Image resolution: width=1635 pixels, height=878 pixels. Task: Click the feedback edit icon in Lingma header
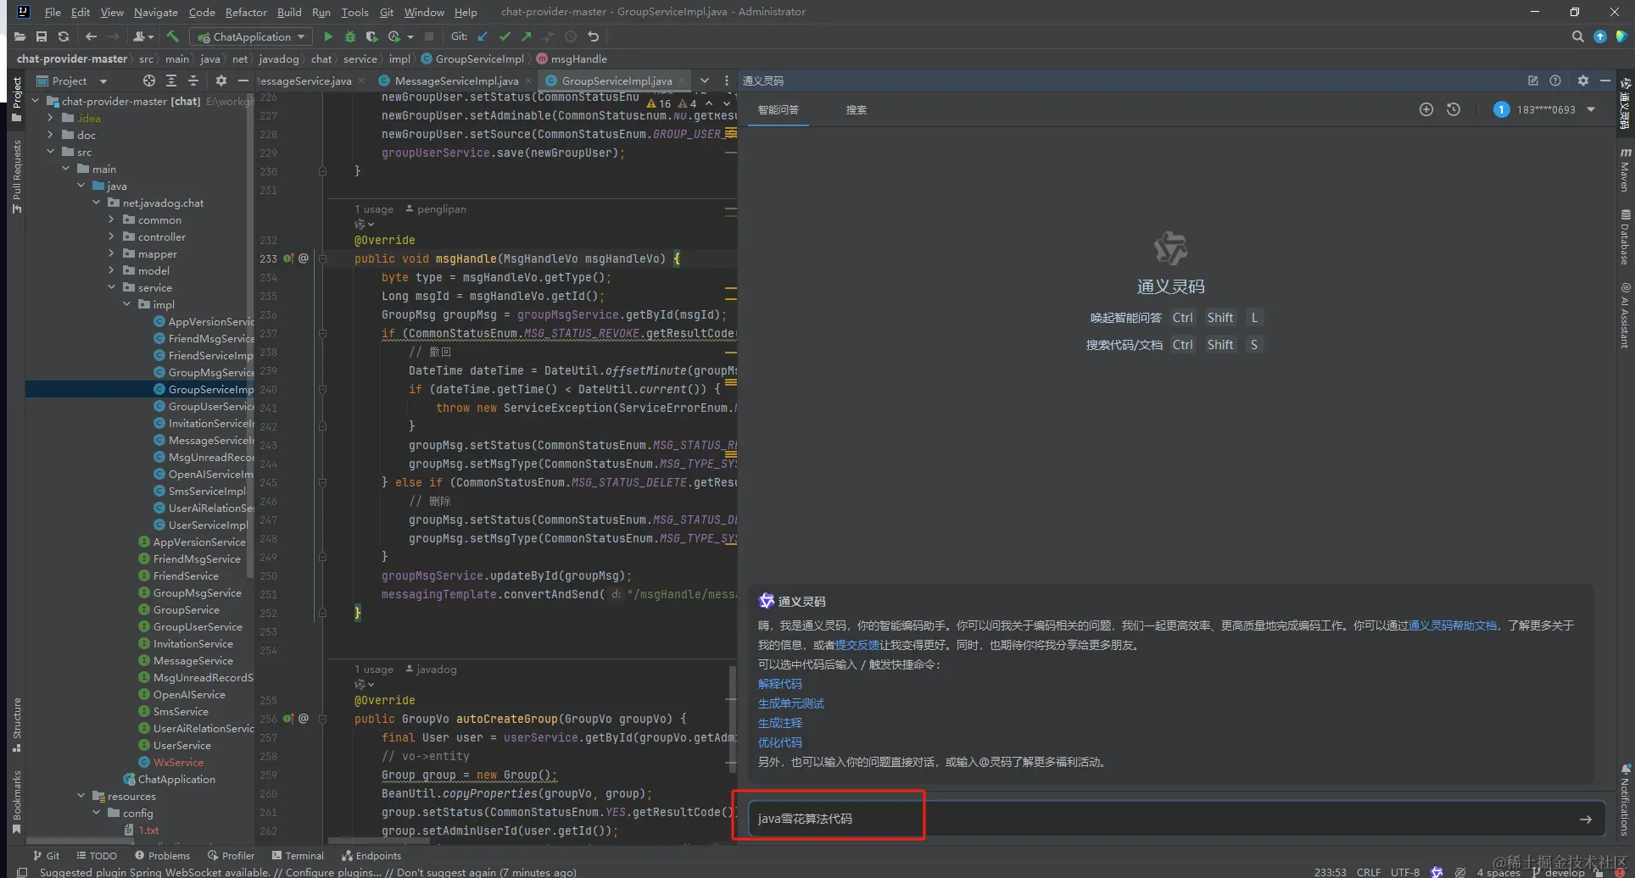pos(1533,81)
